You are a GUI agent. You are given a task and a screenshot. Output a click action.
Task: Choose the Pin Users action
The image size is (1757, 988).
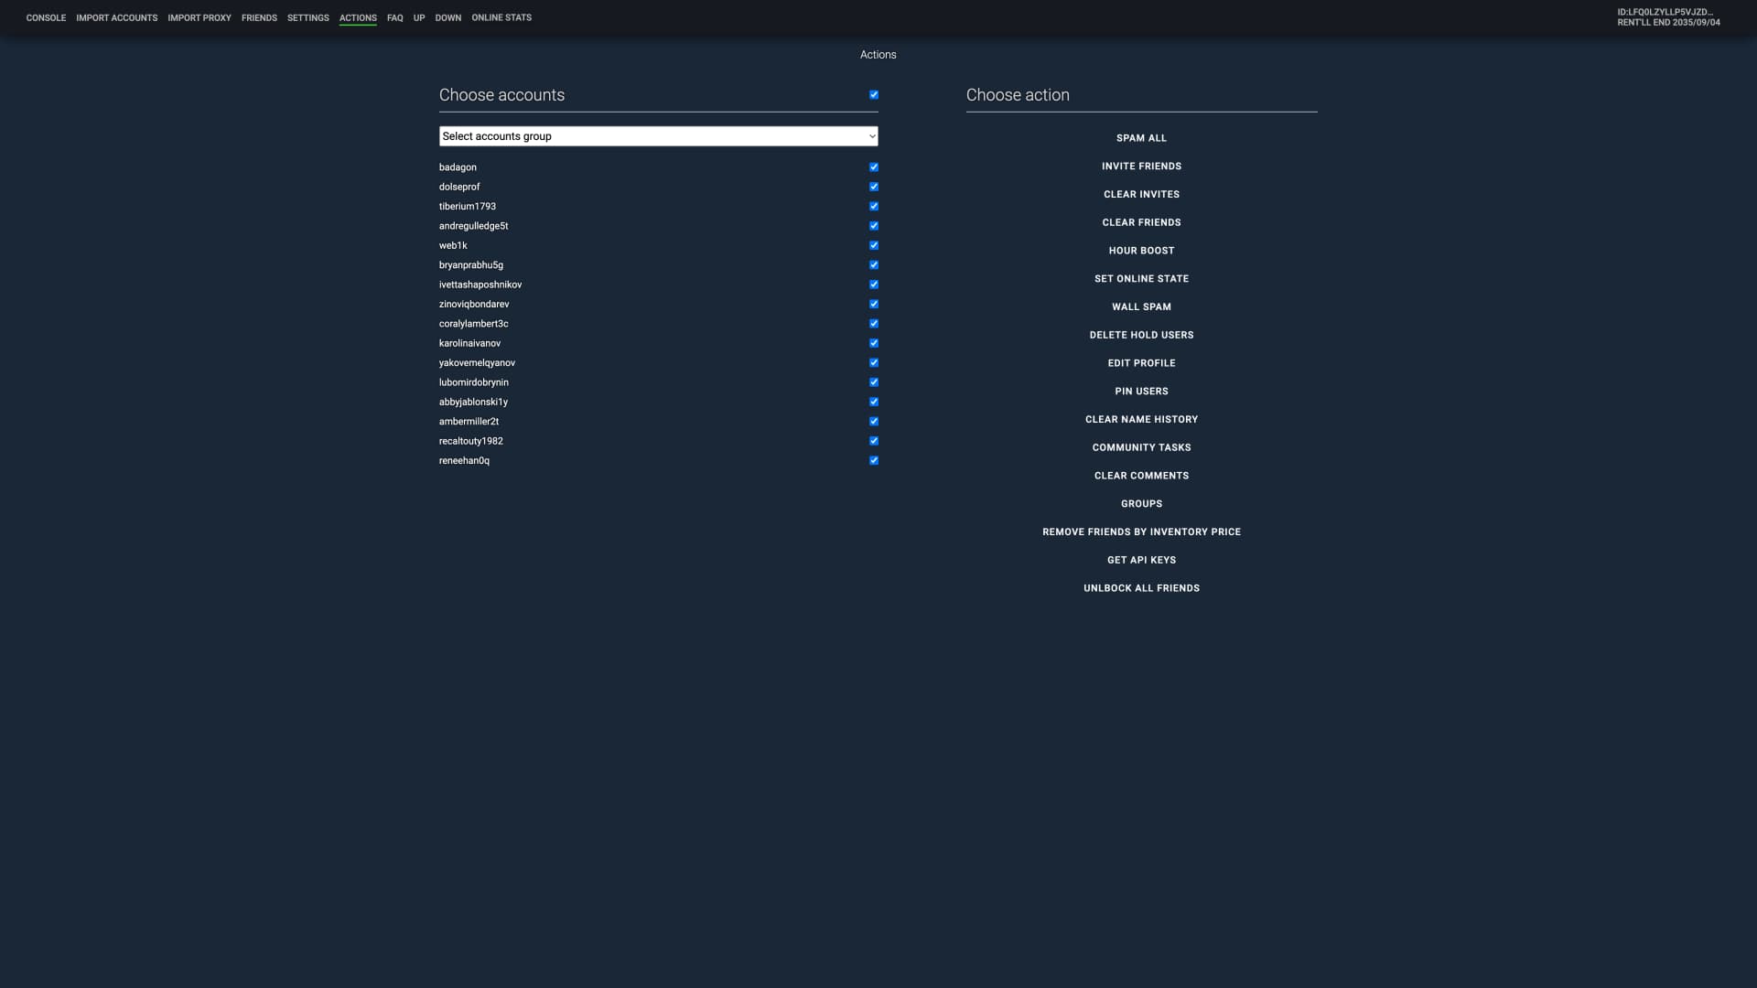tap(1141, 392)
